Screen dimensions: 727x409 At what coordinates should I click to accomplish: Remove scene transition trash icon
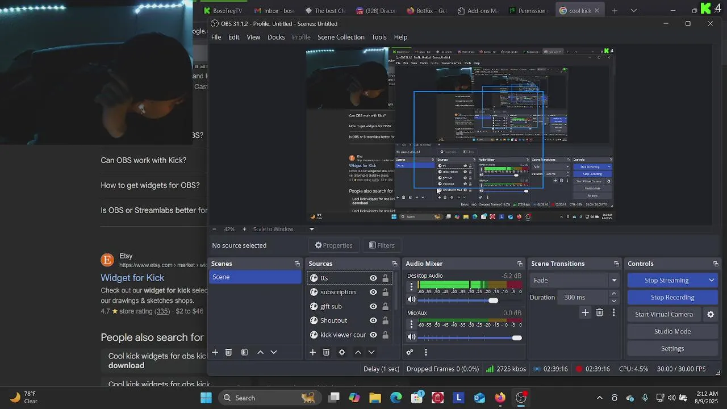click(600, 312)
